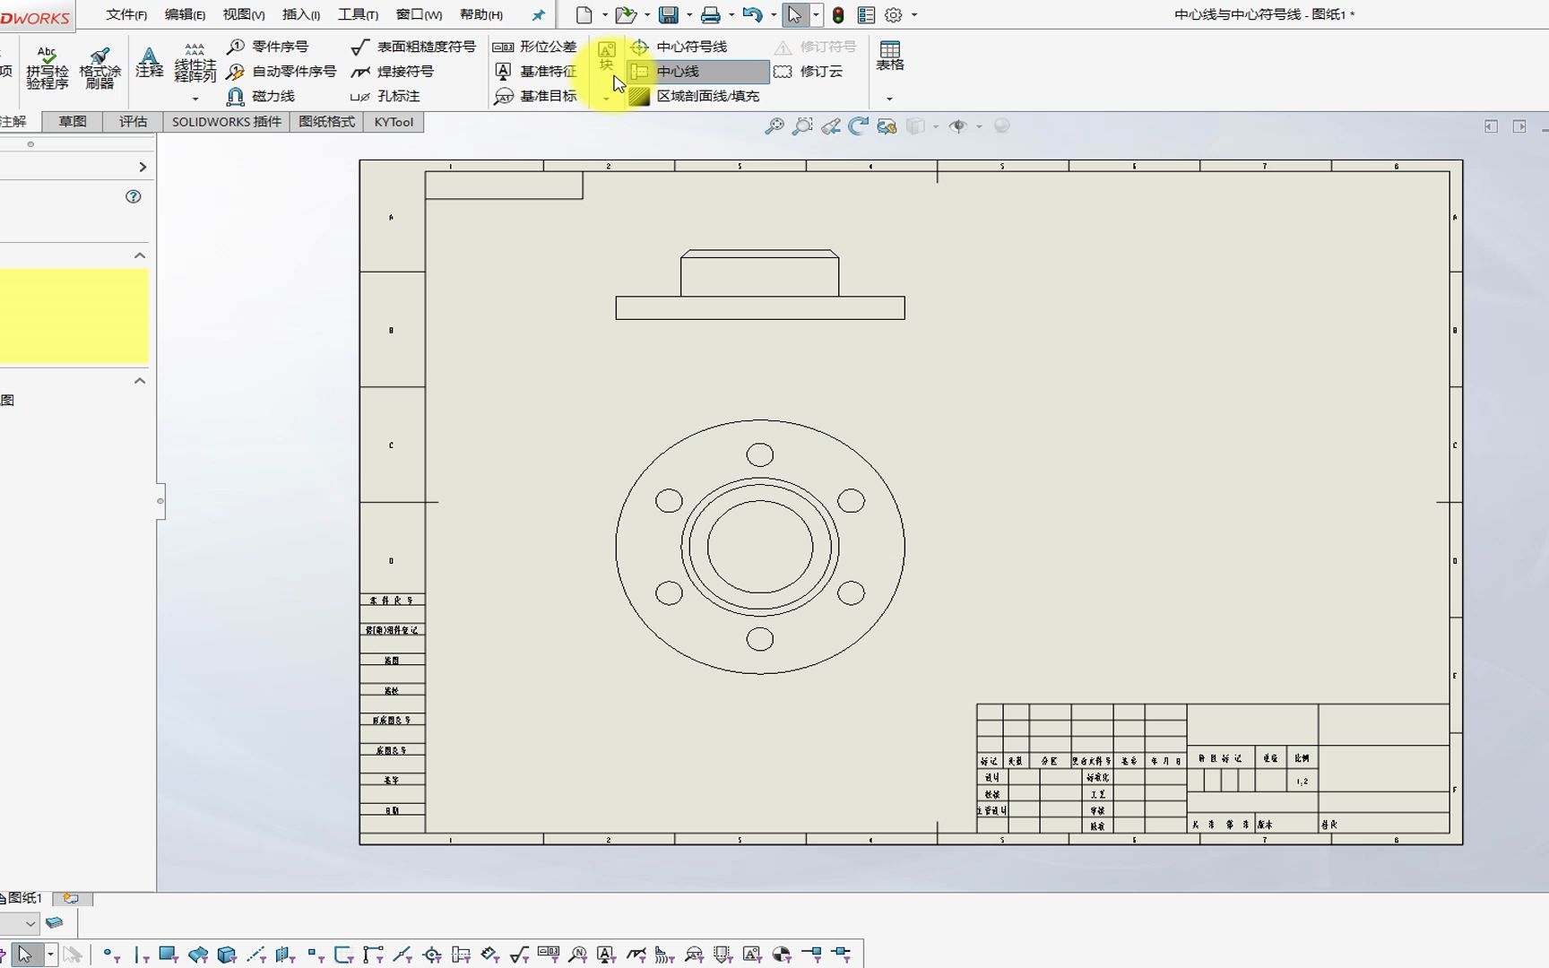Insert Weld Symbol (焊接符号)

tap(392, 72)
